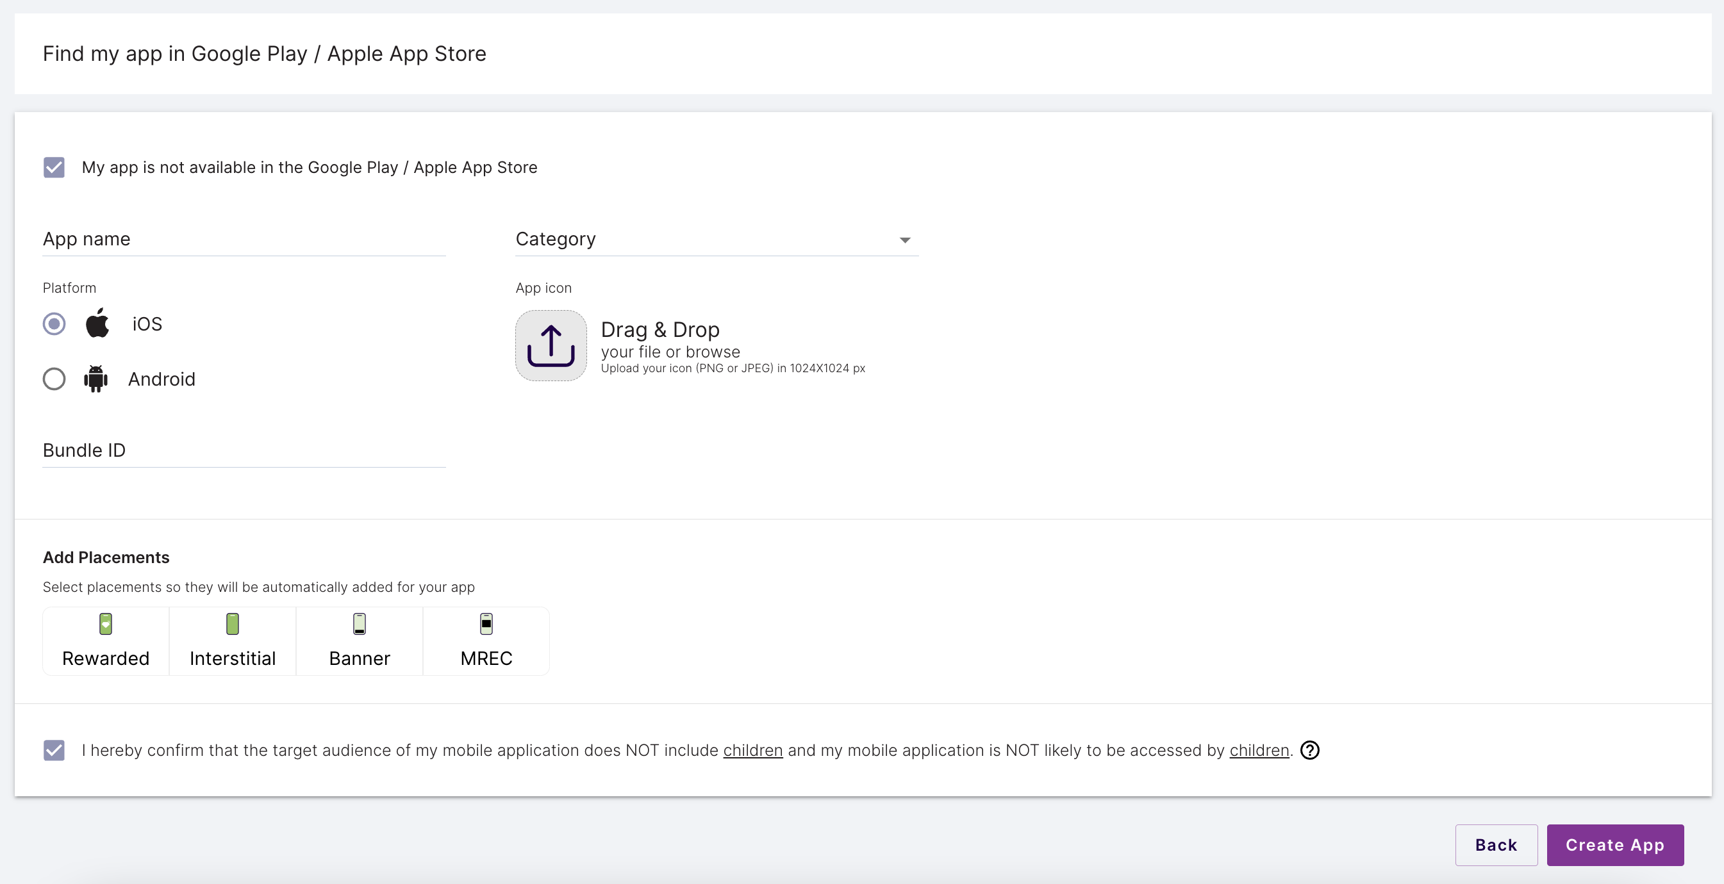
Task: Click the Rewarded placement phone icon
Action: tap(106, 624)
